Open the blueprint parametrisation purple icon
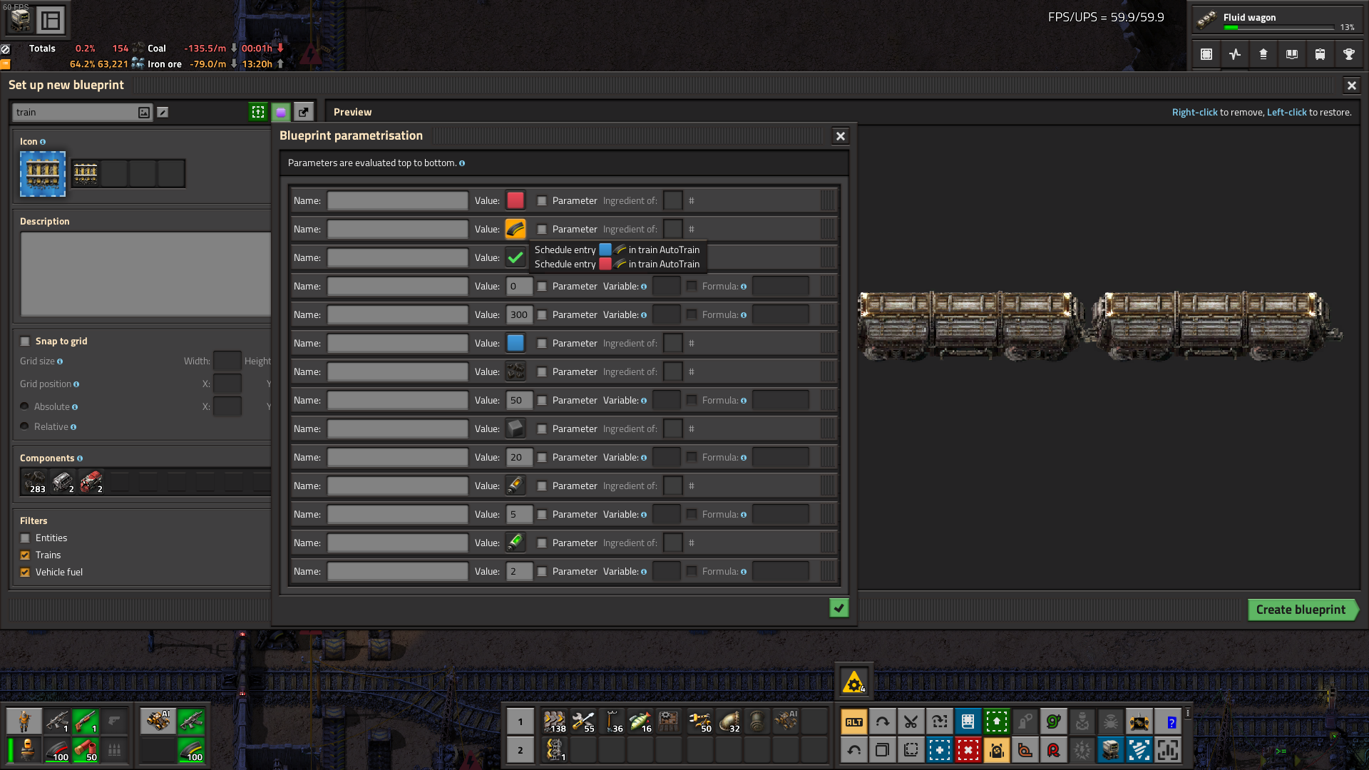The image size is (1369, 770). point(281,112)
